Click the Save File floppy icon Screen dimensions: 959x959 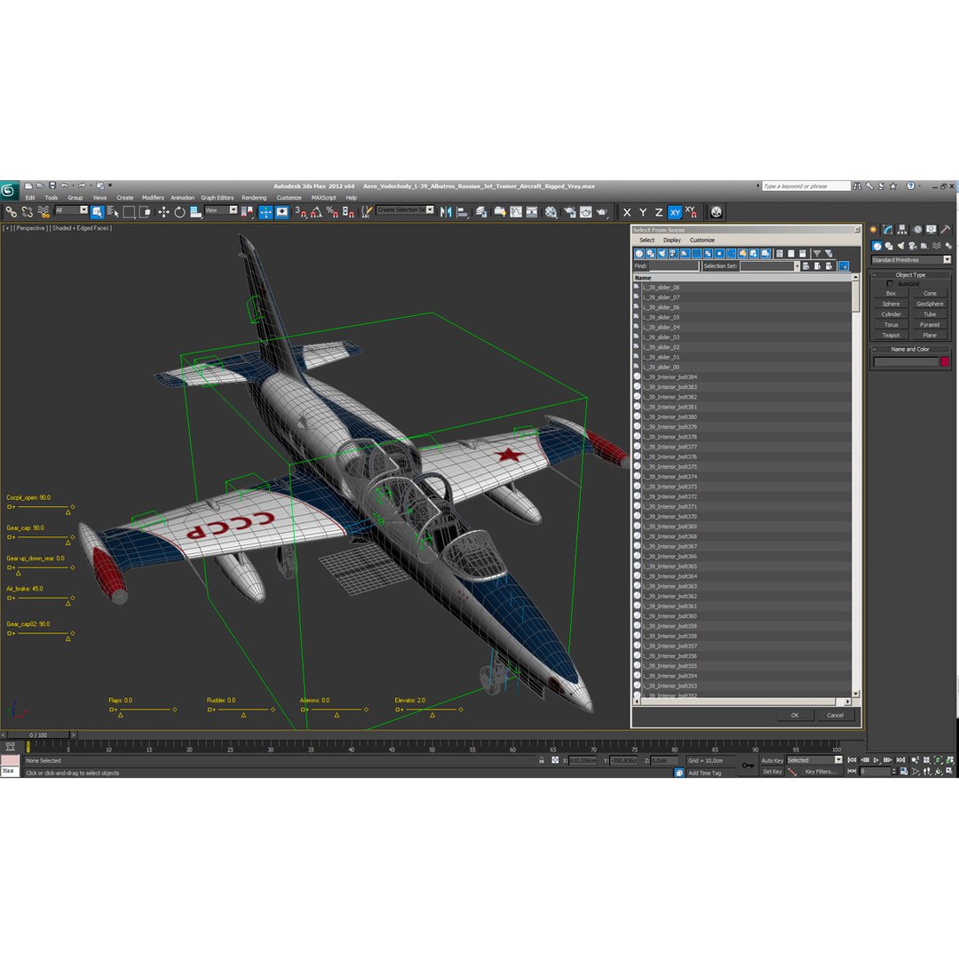(52, 186)
